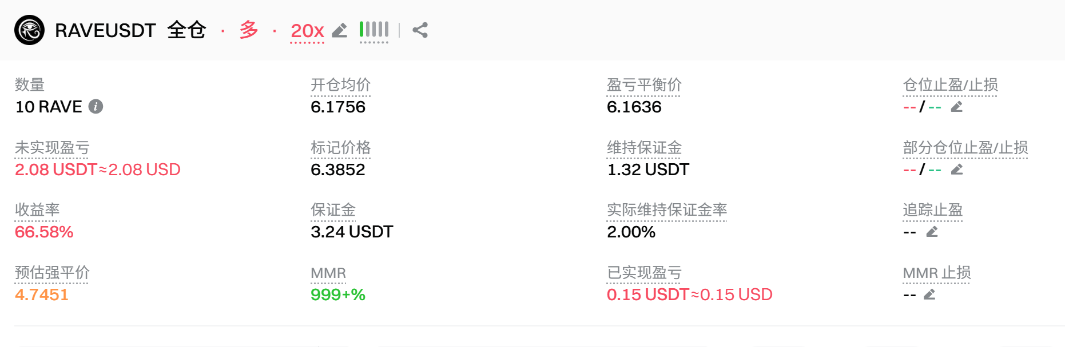Click the RAVE coin logo icon
Screen dimensions: 1065x347
coord(30,30)
